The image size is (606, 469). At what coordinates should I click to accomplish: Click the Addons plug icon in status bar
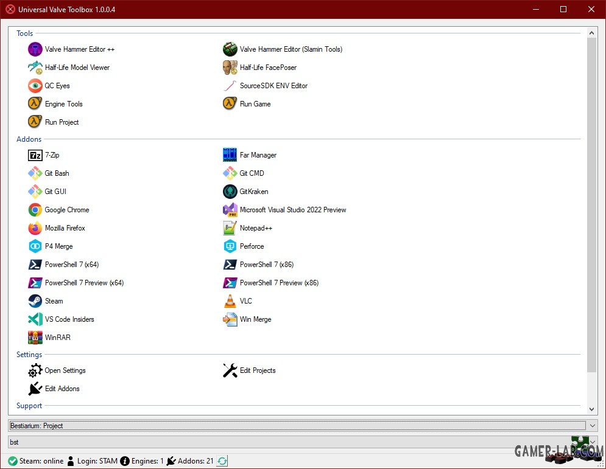pyautogui.click(x=171, y=461)
